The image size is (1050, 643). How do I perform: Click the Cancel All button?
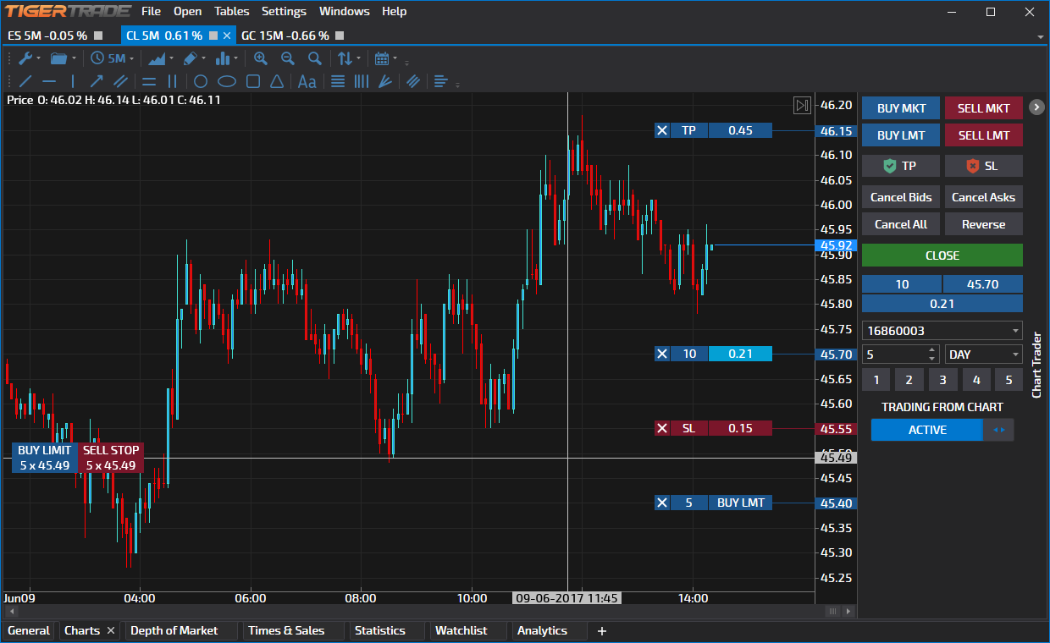pos(900,223)
